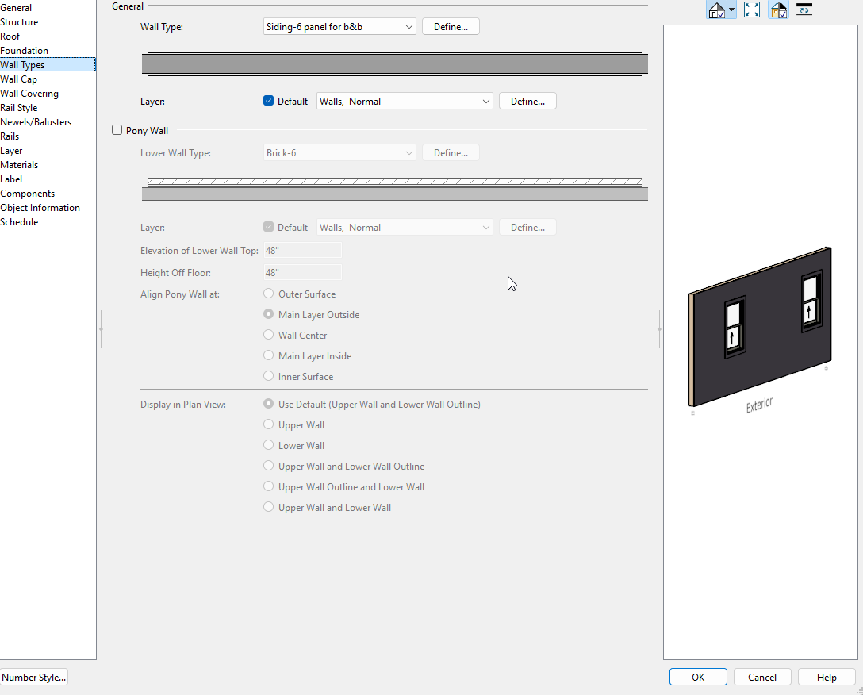Click Define next to the Layer dropdown
The width and height of the screenshot is (863, 695).
tap(527, 101)
